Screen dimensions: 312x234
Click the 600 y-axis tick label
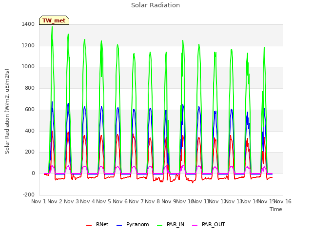pos(30,109)
